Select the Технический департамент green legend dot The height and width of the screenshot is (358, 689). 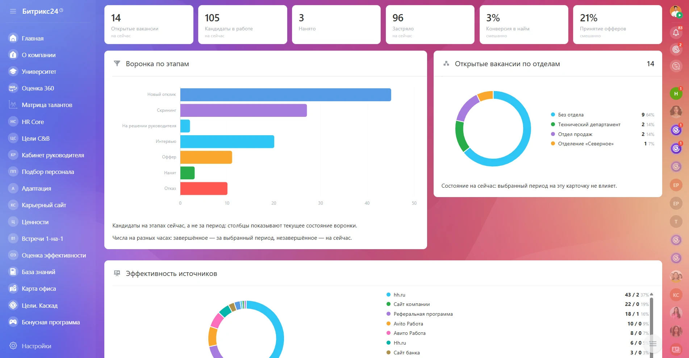tap(553, 124)
